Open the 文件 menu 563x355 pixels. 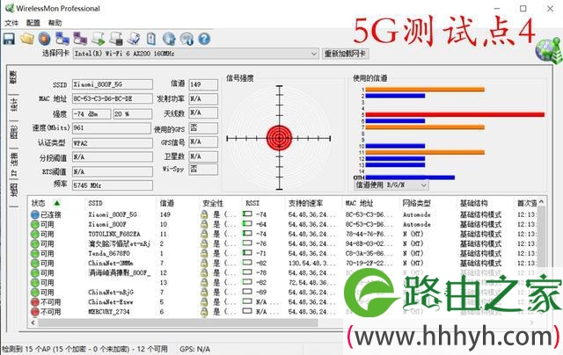pos(11,23)
